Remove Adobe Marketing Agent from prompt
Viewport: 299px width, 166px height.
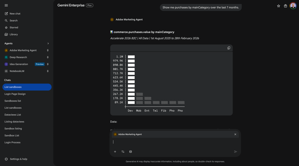point(235,134)
